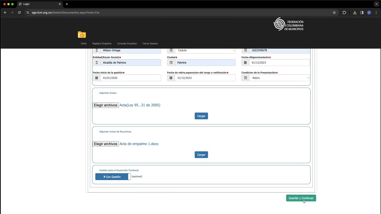The height and width of the screenshot is (214, 381).
Task: Click the calendar icon beside 1022345678
Action: [x=246, y=50]
